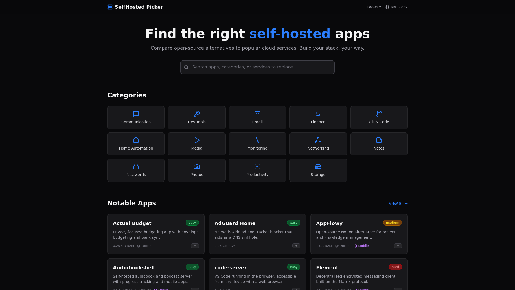Open the AppFlowy app title

click(329, 223)
